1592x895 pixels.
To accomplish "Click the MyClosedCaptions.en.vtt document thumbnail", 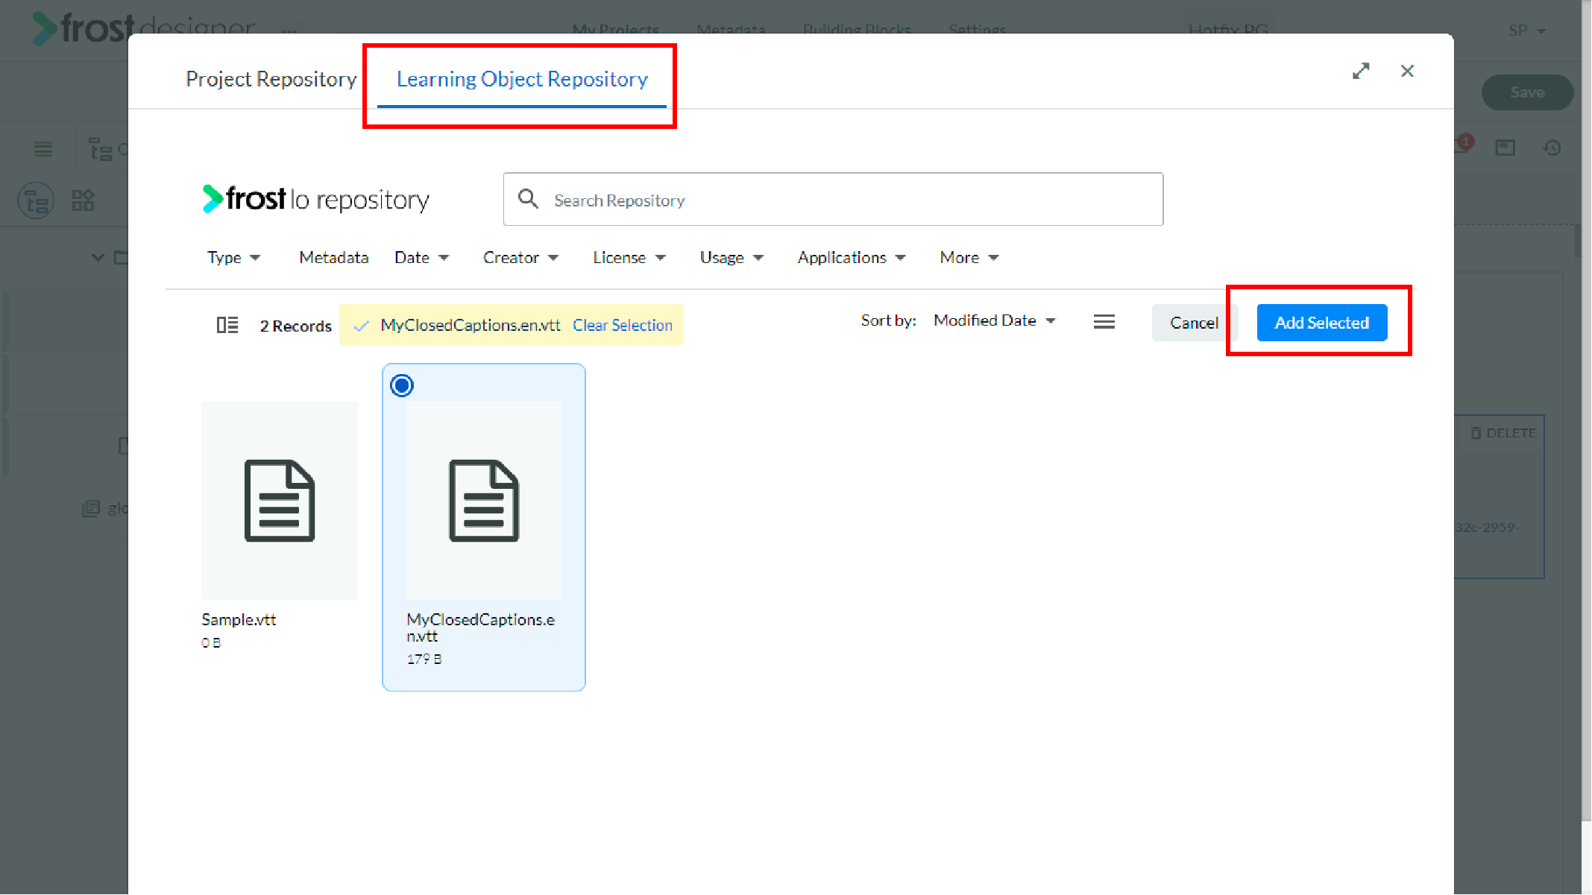I will pos(484,501).
